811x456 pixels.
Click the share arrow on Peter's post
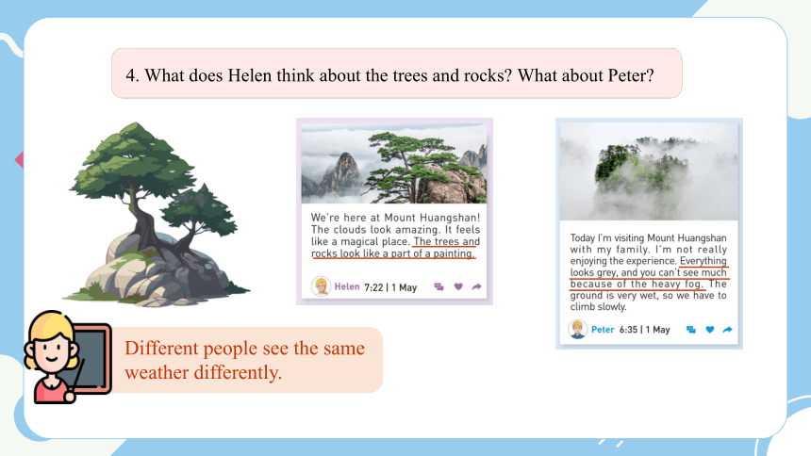pyautogui.click(x=727, y=330)
